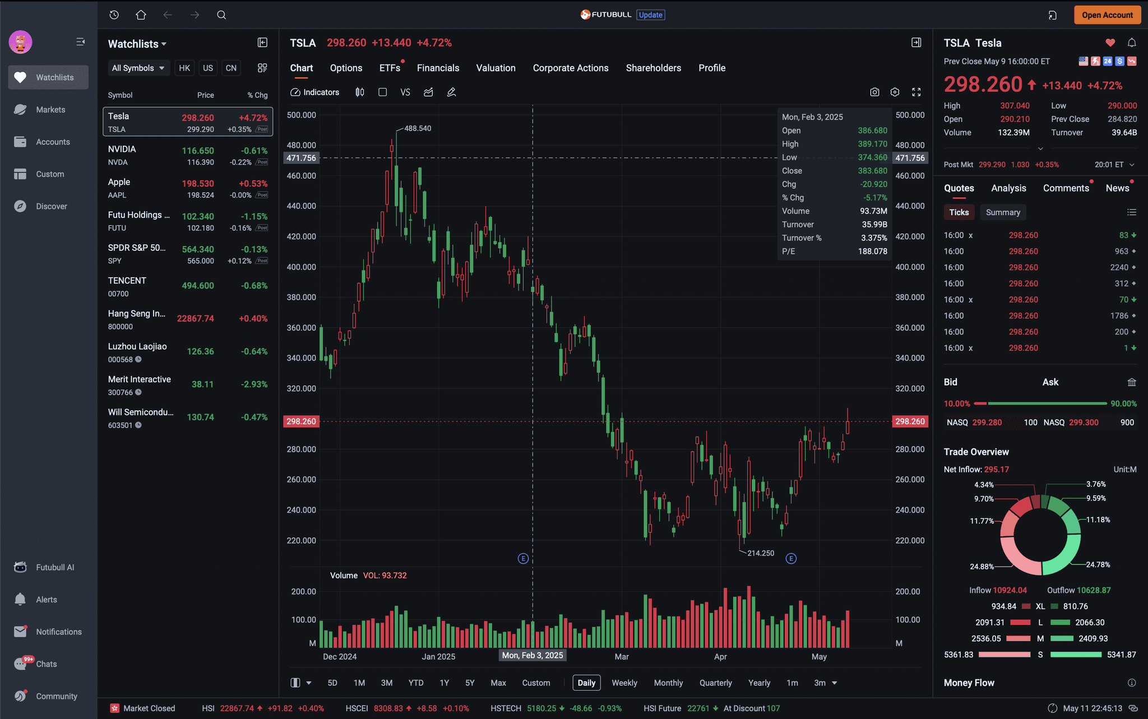Set price alert bell for Tesla
Viewport: 1148px width, 719px height.
pyautogui.click(x=1132, y=43)
